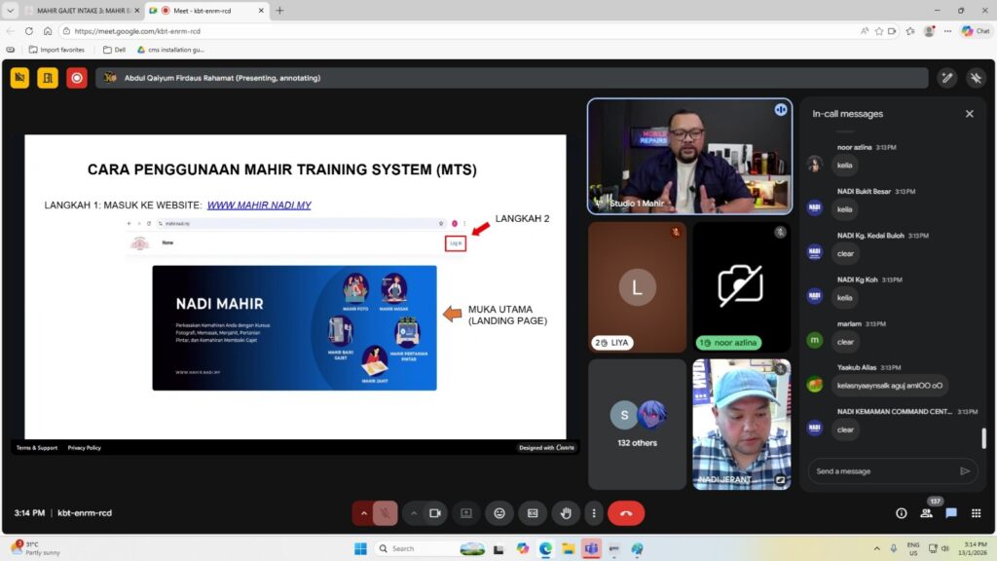The height and width of the screenshot is (561, 997).
Task: Click the red recording indicator icon
Action: (x=77, y=78)
